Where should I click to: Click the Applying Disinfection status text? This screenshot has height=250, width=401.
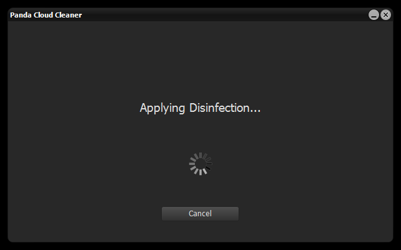coord(200,108)
